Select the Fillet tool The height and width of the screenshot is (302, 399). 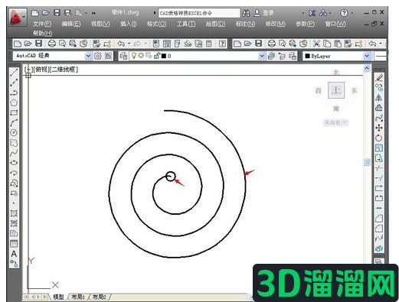[379, 229]
